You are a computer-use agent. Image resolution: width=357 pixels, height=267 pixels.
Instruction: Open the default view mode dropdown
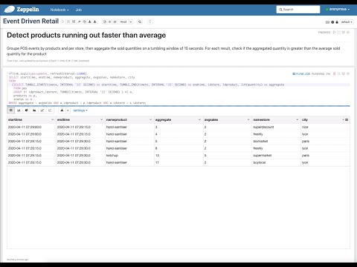pos(347,22)
